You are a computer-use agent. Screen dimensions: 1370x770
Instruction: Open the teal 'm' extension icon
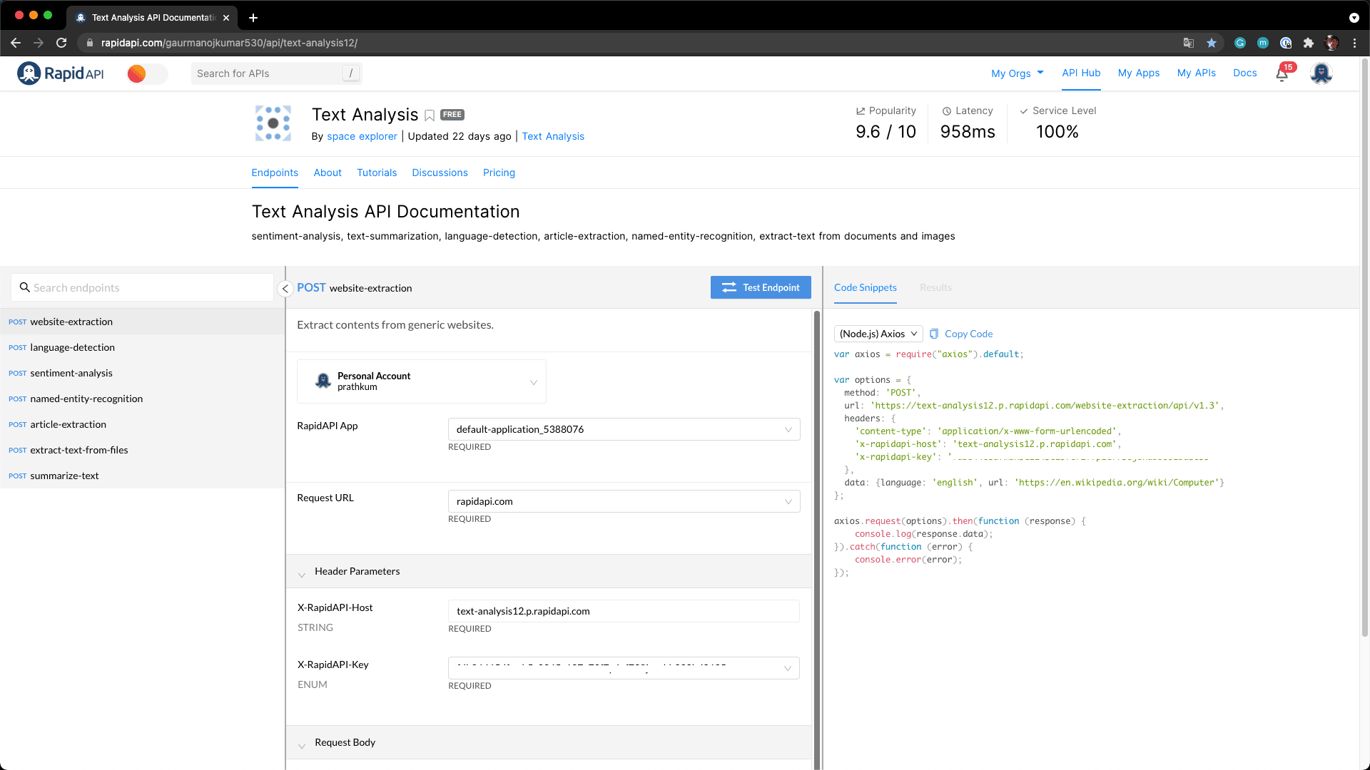[x=1263, y=43]
